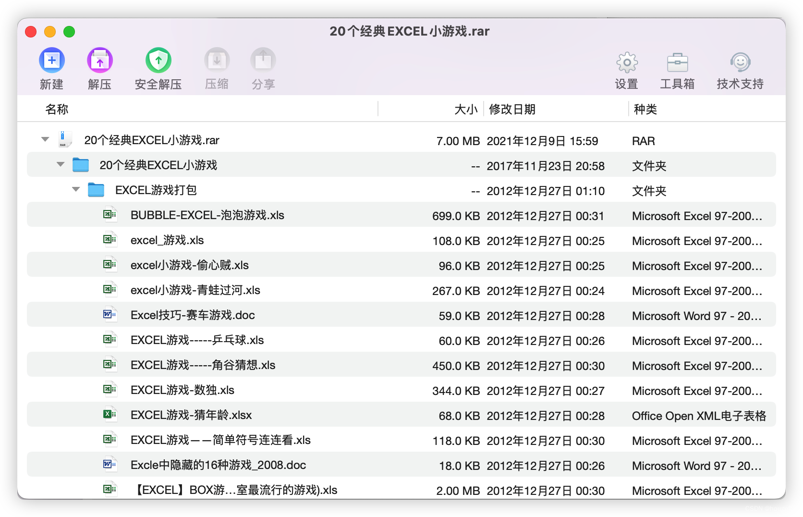Click the folder icon of 20个经典EXCEL小游戏
This screenshot has width=803, height=517.
[x=81, y=165]
